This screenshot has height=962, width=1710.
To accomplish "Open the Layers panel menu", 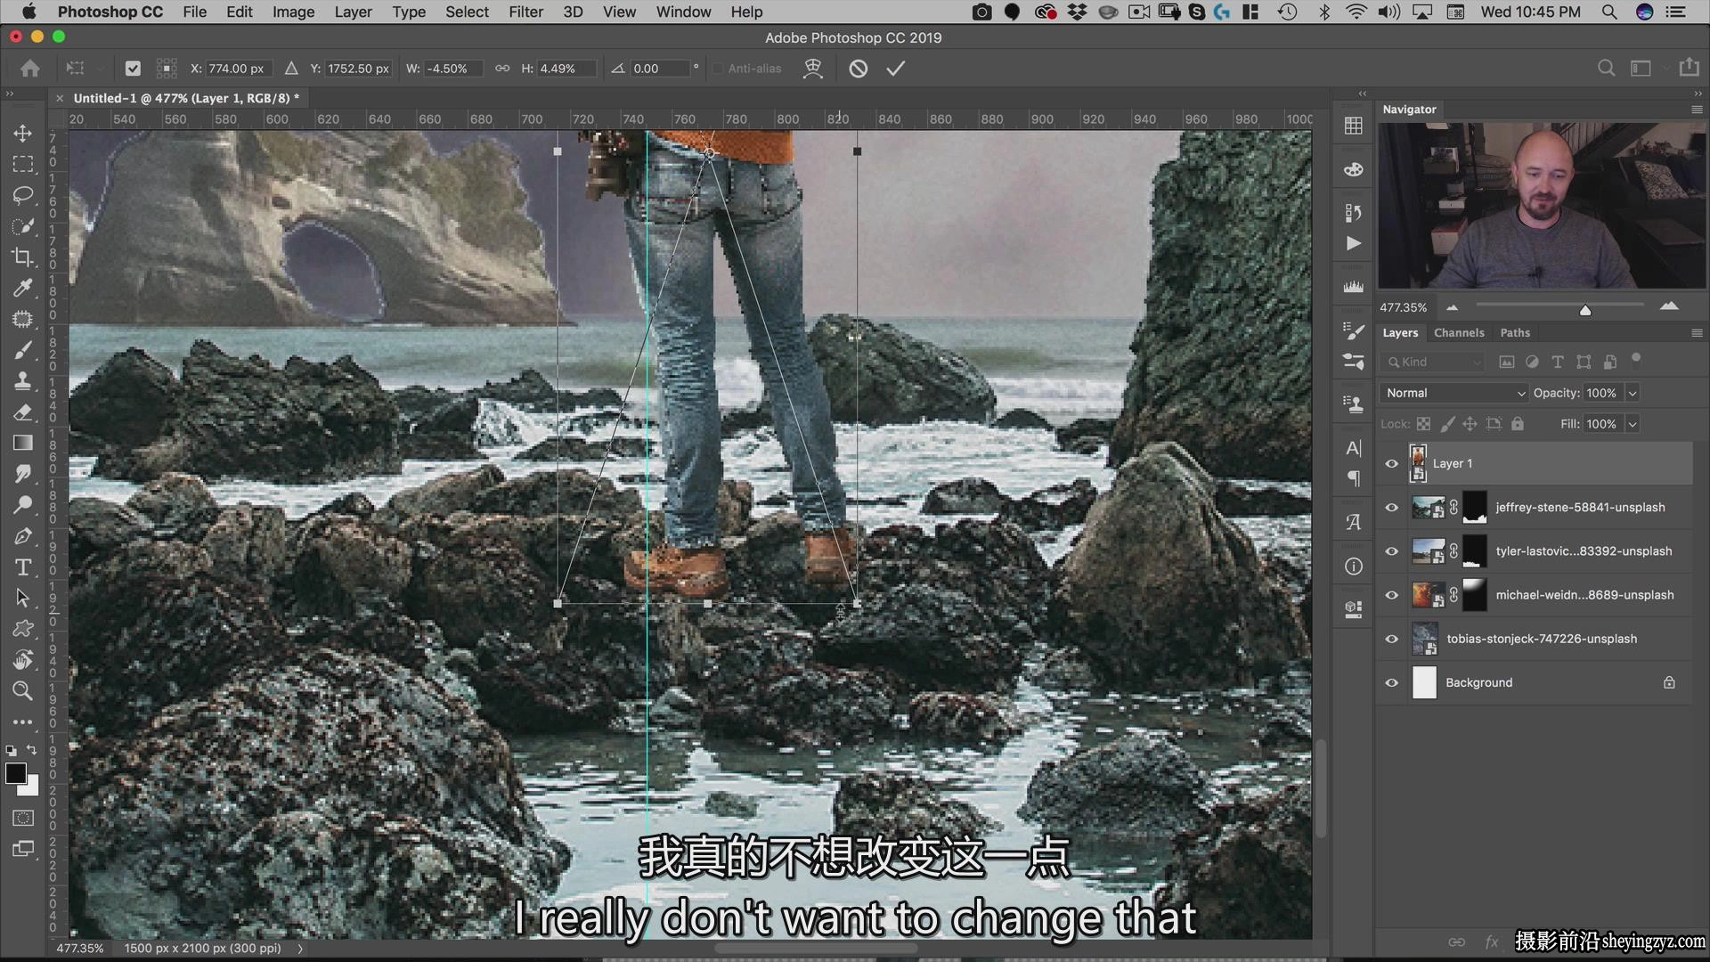I will pos(1696,332).
